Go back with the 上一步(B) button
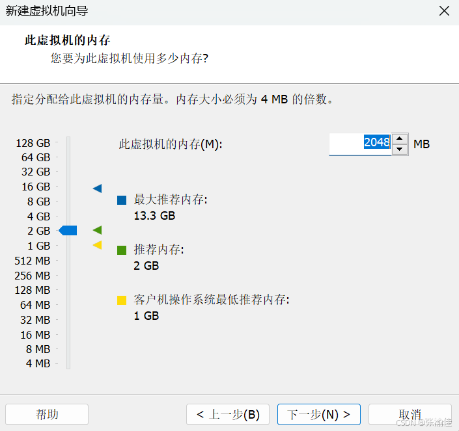The image size is (459, 431). click(x=228, y=414)
